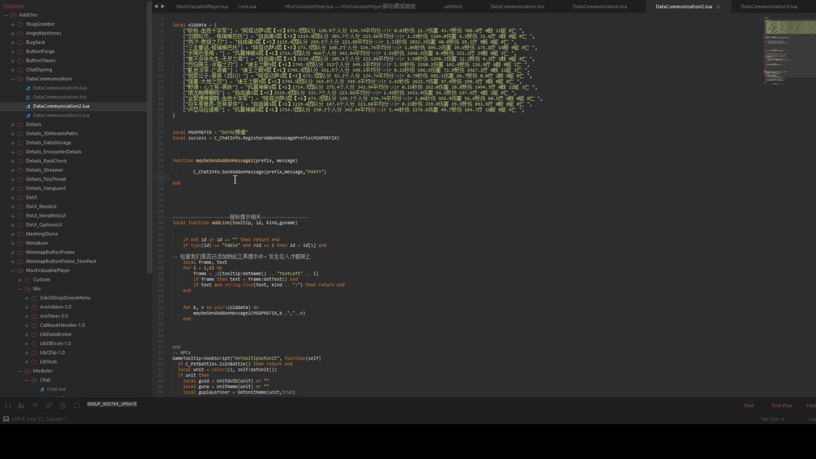
Task: Click the open folder icon beside DataCommunication
Action: (x=20, y=79)
